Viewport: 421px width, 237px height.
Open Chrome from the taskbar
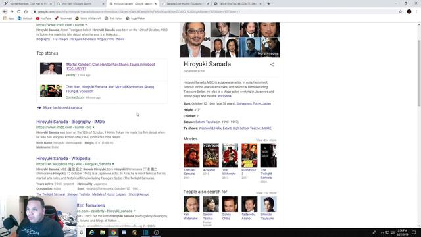point(113,232)
